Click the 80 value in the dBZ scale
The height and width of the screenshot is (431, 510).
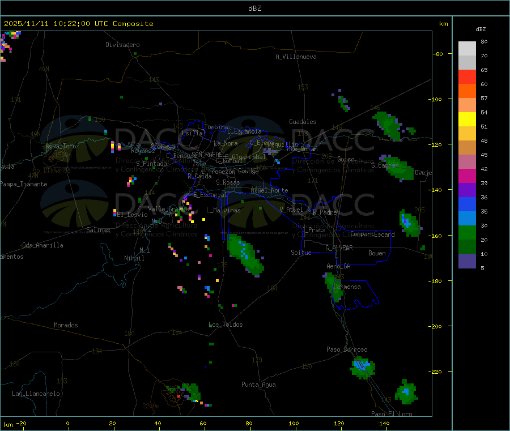(x=484, y=41)
